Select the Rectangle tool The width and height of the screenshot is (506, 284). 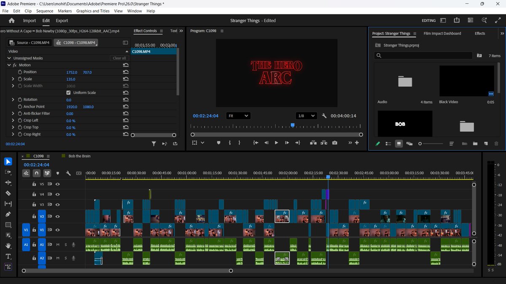(x=8, y=225)
